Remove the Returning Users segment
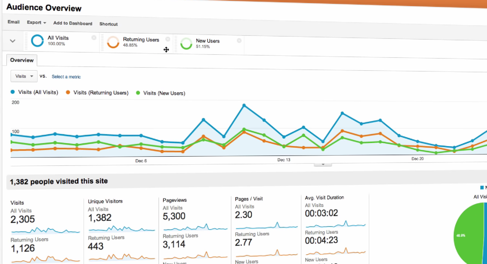The width and height of the screenshot is (487, 264). 168,39
